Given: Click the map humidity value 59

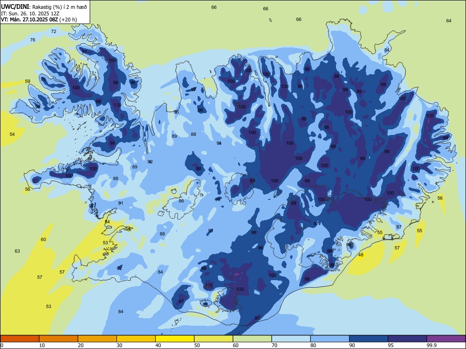Looking at the screenshot, I should click(27, 81).
